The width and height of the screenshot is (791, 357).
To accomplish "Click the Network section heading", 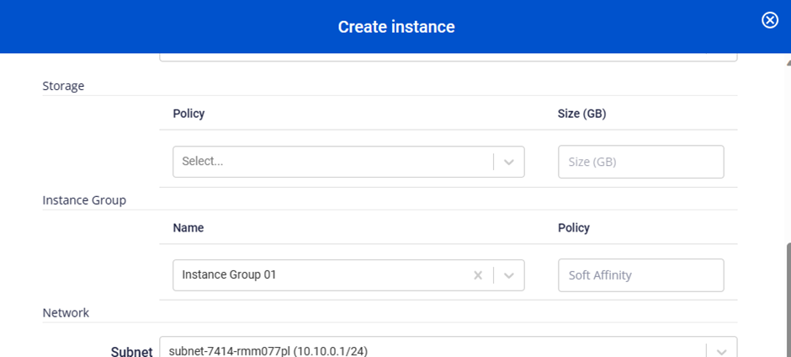I will [66, 313].
